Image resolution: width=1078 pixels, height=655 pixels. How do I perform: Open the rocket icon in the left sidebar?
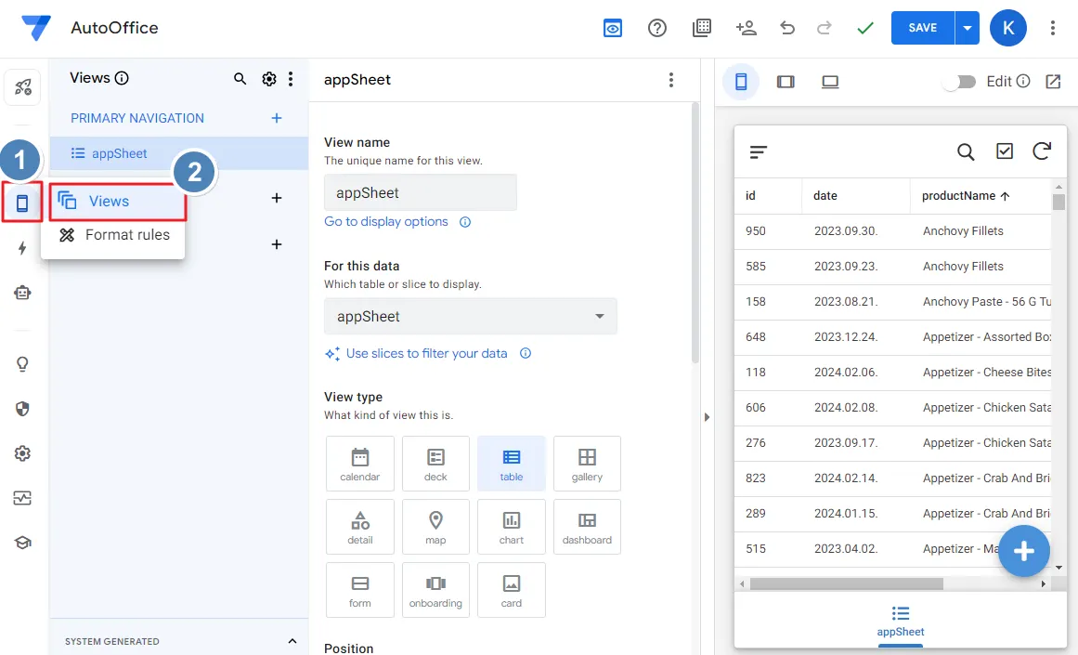[x=22, y=87]
